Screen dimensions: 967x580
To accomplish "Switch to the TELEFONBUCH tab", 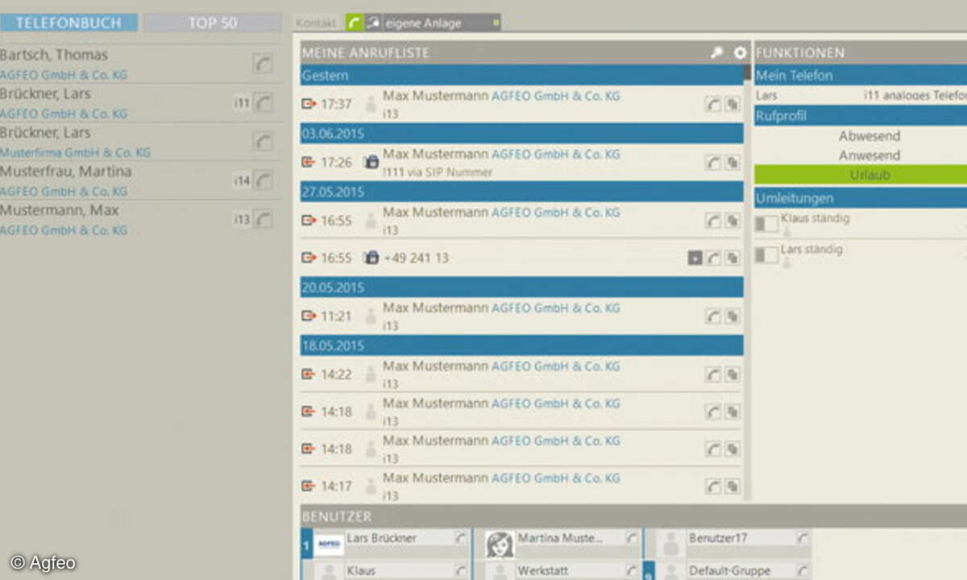I will pos(68,23).
